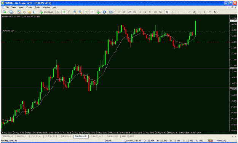This screenshot has height=143, width=238.
Task: Select the D1 timeframe button
Action: point(150,12)
